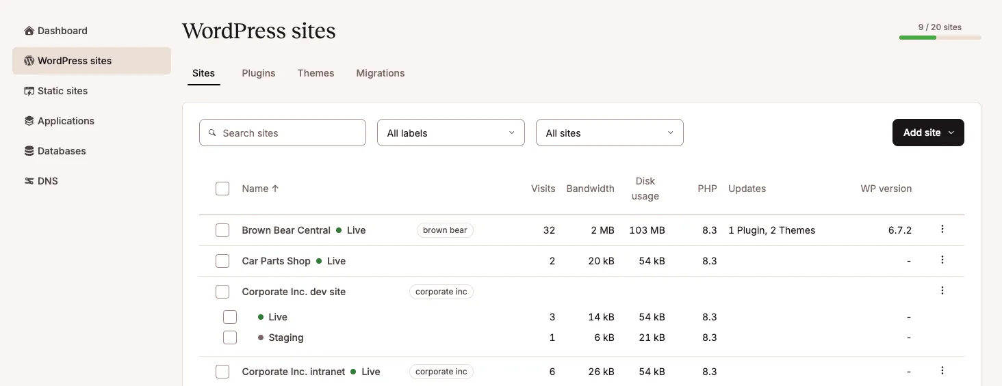Click the 103 MB disk usage value

[647, 230]
